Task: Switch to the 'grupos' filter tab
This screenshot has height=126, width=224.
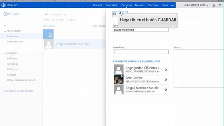Action: 71,20
